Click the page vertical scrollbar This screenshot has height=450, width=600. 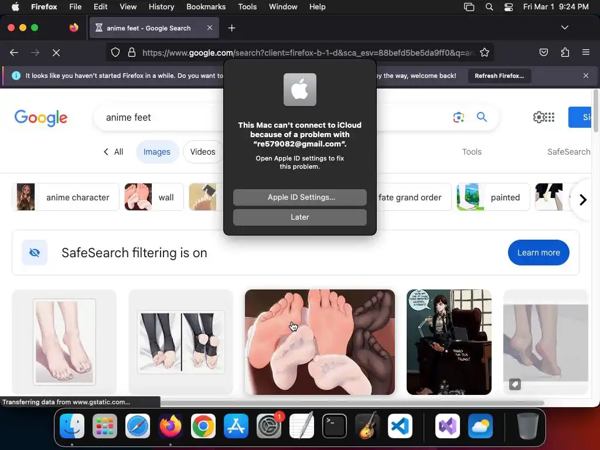coord(595,112)
